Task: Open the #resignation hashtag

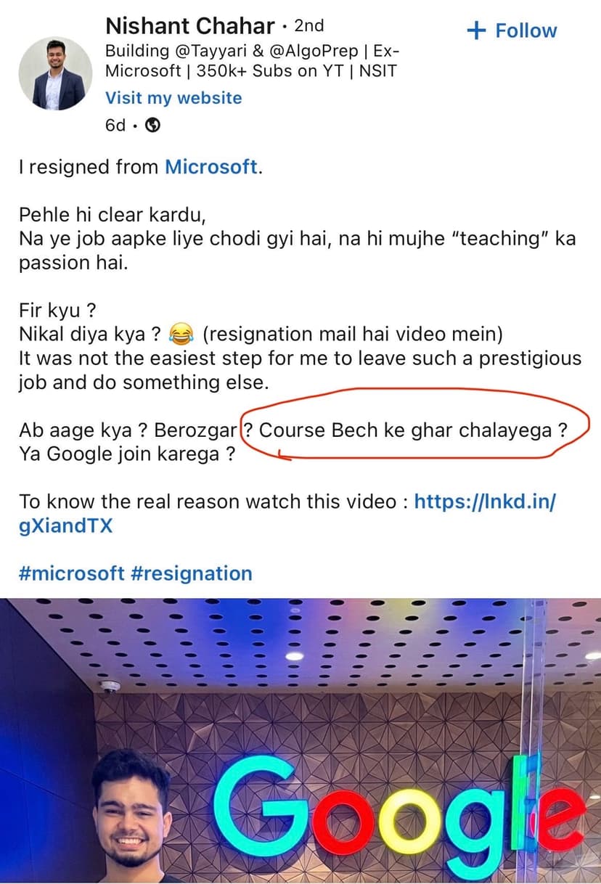Action: coord(192,573)
